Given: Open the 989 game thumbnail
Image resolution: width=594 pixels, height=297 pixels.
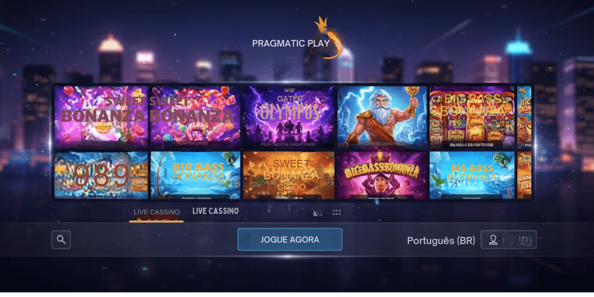Looking at the screenshot, I should click(x=101, y=175).
